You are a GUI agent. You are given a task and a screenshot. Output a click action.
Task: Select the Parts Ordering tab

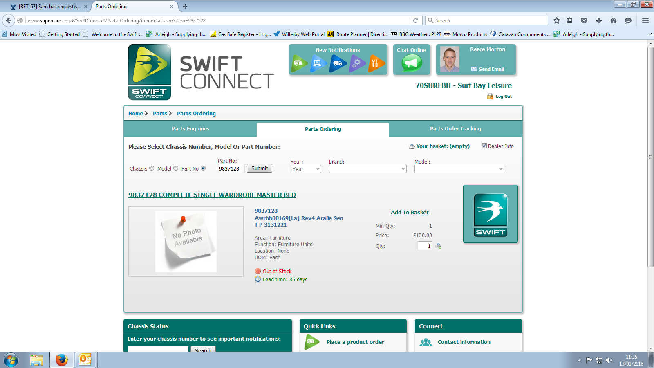[x=323, y=129]
